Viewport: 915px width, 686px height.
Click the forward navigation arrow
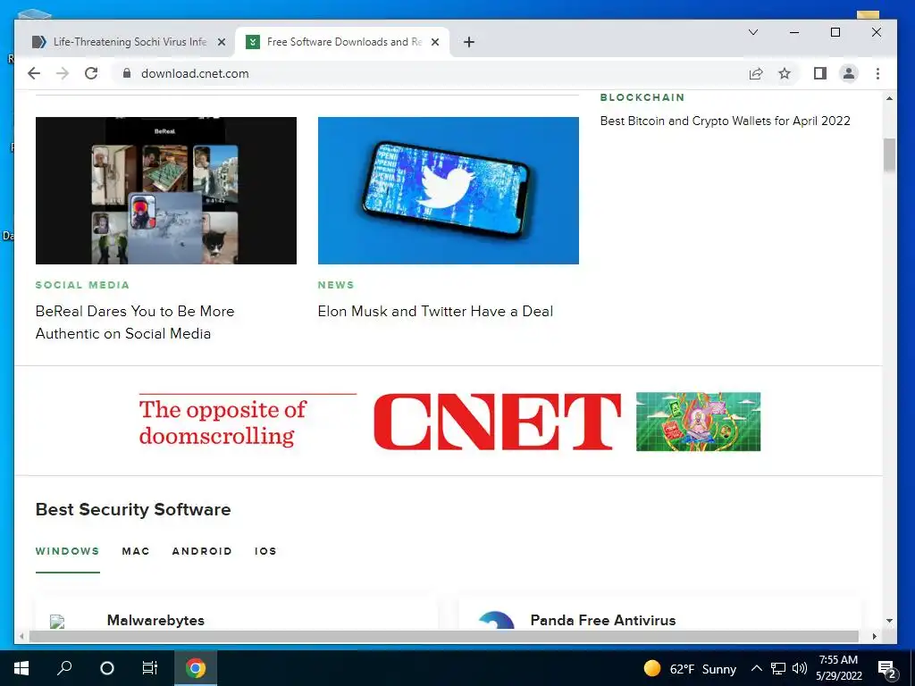tap(63, 73)
